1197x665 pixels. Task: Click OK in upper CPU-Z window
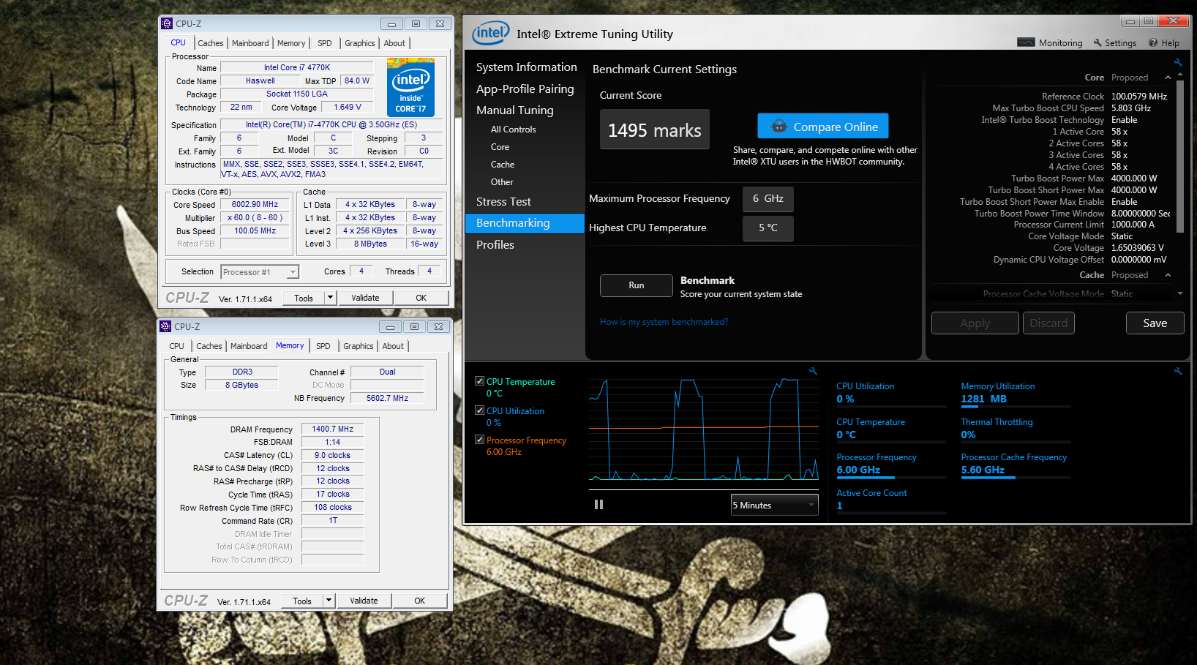pyautogui.click(x=421, y=298)
